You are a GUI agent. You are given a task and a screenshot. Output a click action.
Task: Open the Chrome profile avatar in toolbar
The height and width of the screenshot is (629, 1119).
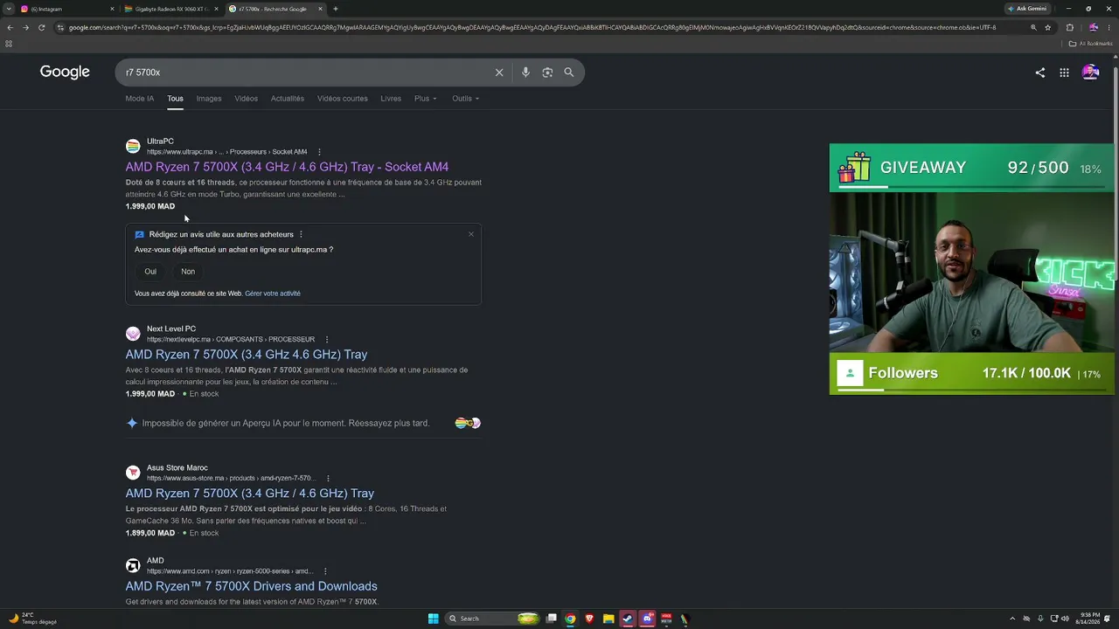(x=1093, y=27)
